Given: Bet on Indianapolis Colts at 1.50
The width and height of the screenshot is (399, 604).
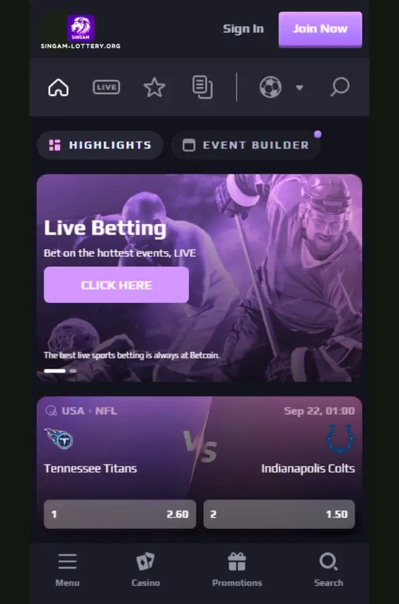Looking at the screenshot, I should (279, 514).
